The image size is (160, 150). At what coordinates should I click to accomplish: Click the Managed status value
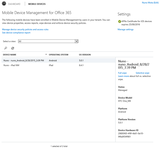pos(122,90)
